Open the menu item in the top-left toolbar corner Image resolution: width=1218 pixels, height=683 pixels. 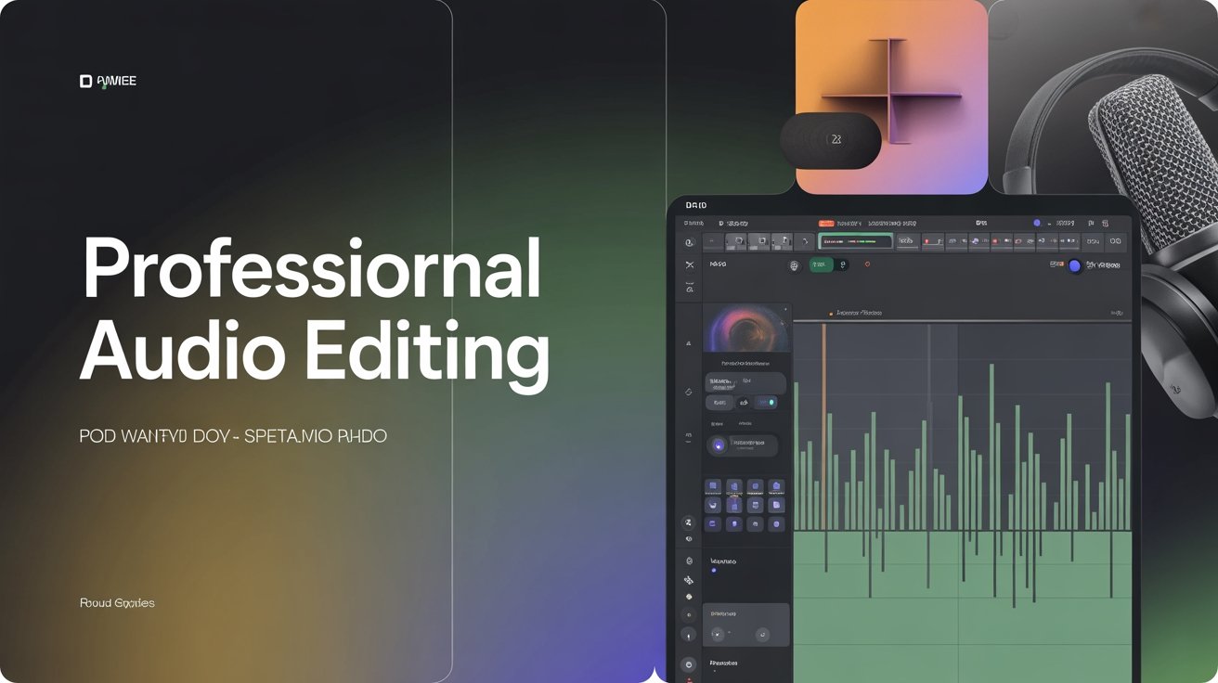click(694, 223)
